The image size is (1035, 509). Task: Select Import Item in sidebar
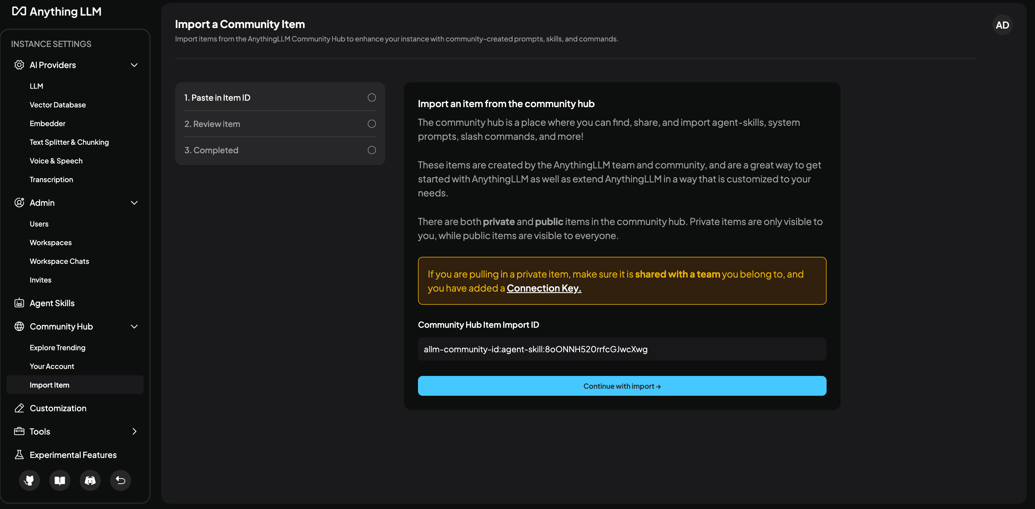[75, 385]
